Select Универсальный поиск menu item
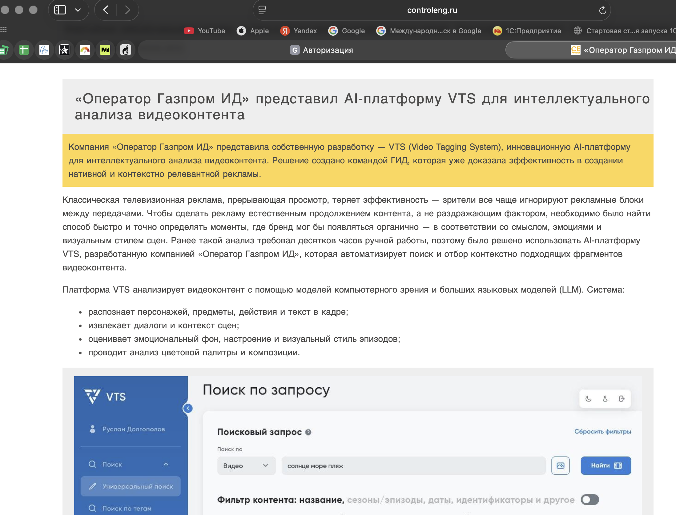This screenshot has width=676, height=515. (x=131, y=486)
